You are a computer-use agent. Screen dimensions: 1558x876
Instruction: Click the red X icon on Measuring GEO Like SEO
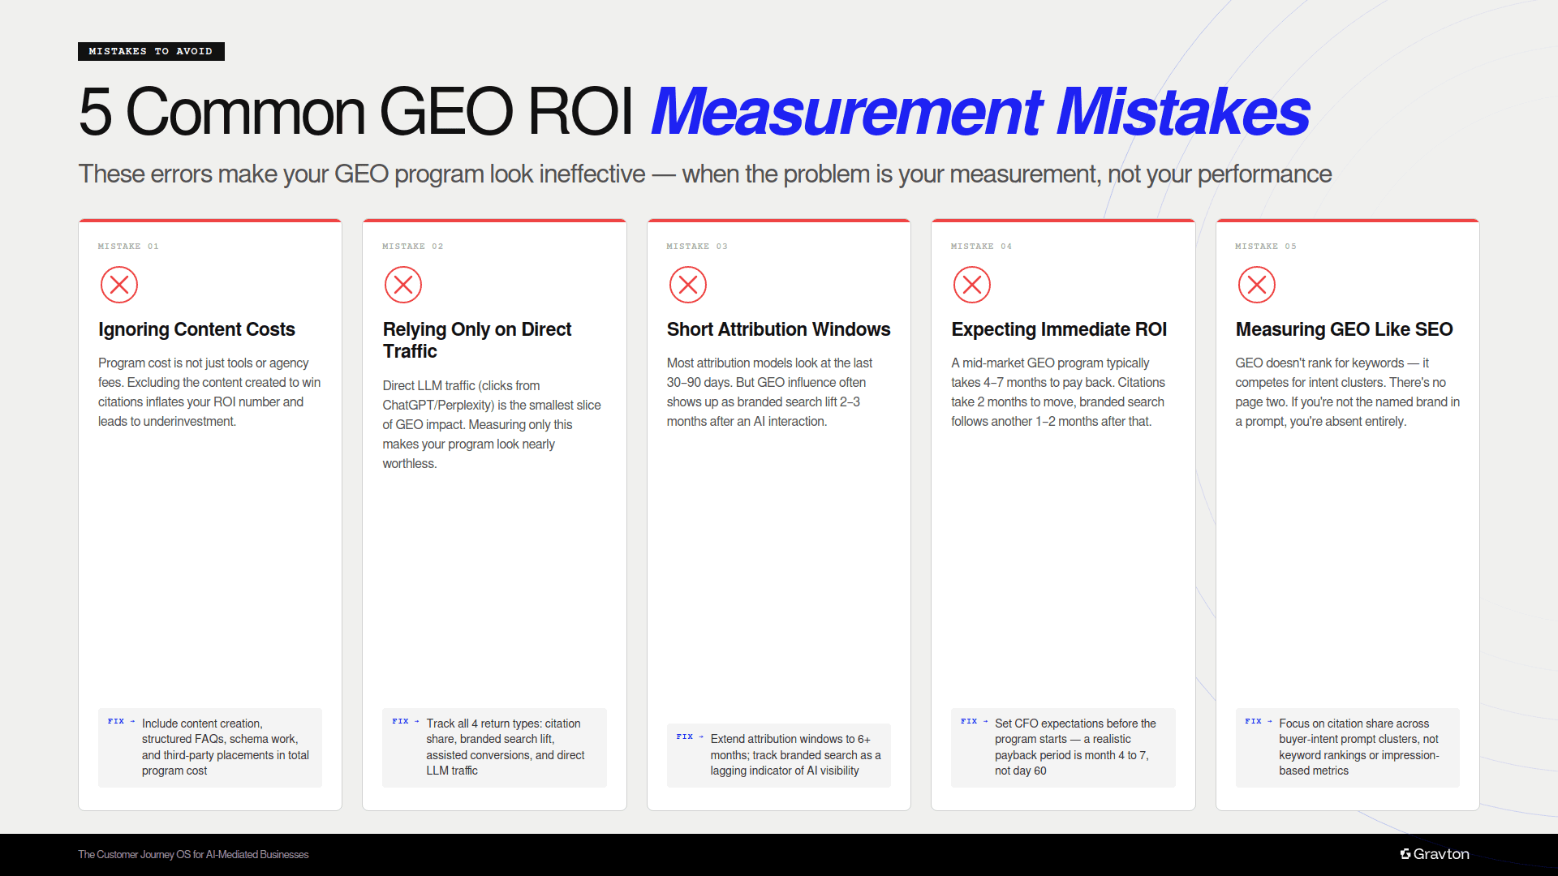1257,285
